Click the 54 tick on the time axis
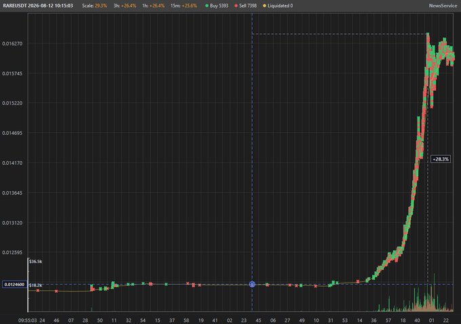The width and height of the screenshot is (461, 324). pos(143,320)
